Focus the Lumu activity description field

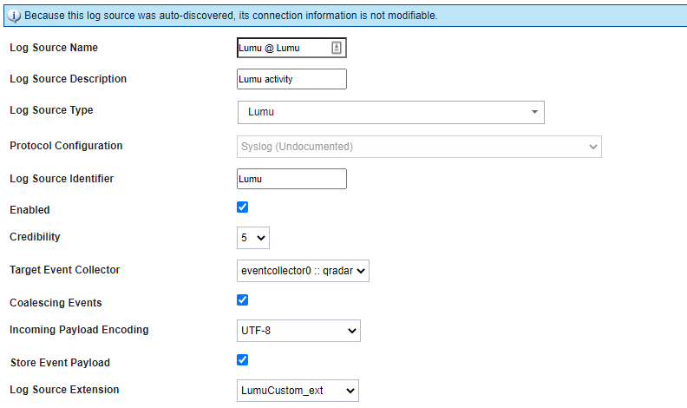pyautogui.click(x=291, y=79)
